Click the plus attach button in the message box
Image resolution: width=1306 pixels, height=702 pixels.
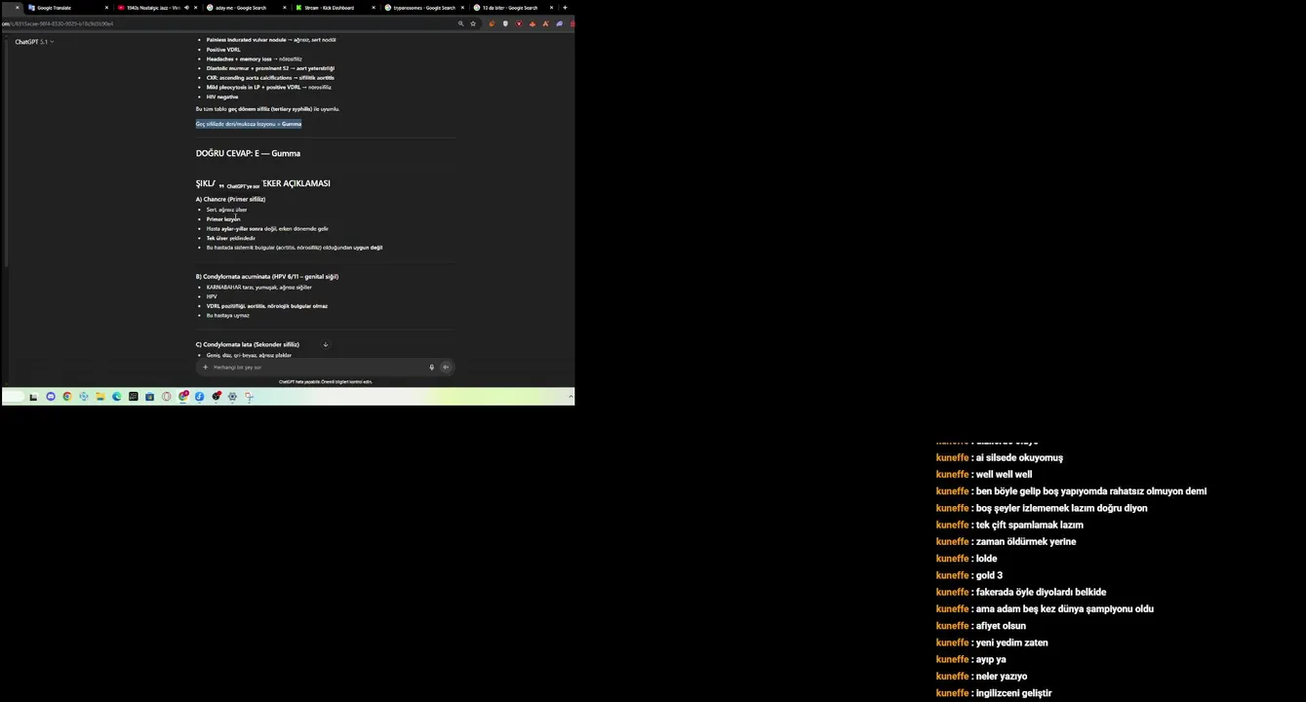[205, 368]
